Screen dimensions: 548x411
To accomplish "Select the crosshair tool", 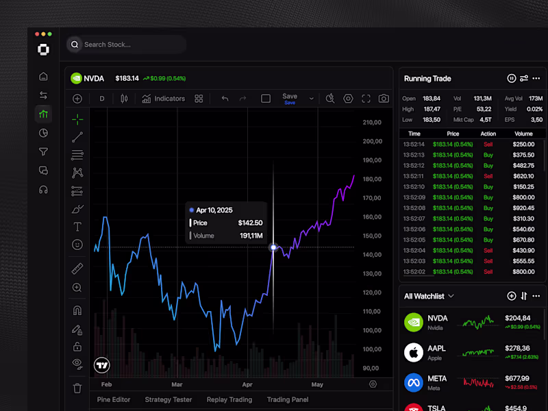I will click(x=77, y=118).
